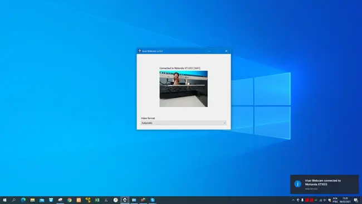
Task: Click the Iriun Webcam tray icon
Action: pos(298,200)
